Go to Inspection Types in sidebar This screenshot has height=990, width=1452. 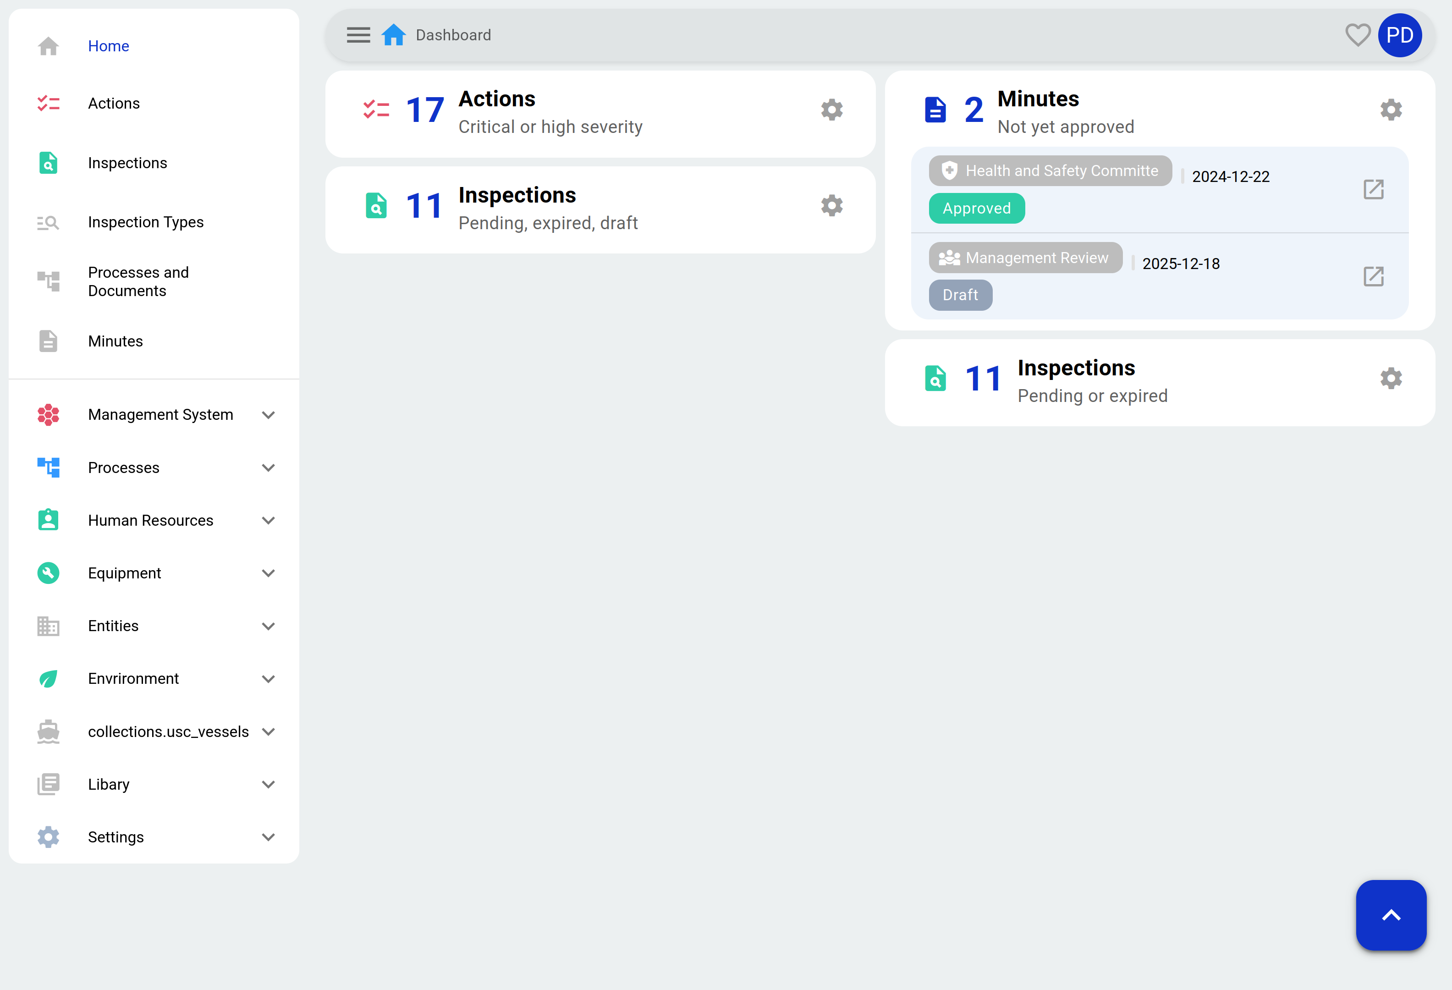coord(146,222)
